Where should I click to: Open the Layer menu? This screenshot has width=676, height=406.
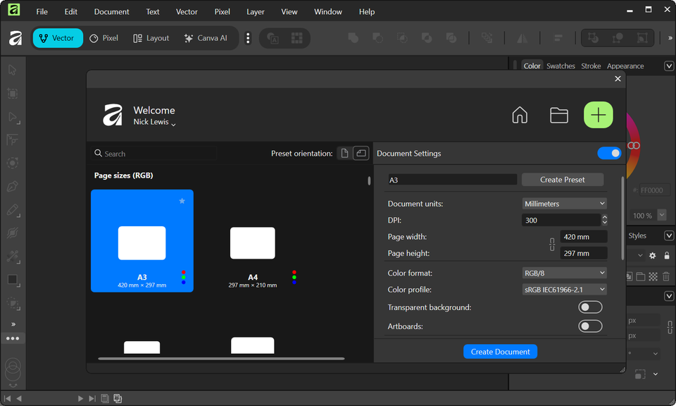click(x=255, y=12)
